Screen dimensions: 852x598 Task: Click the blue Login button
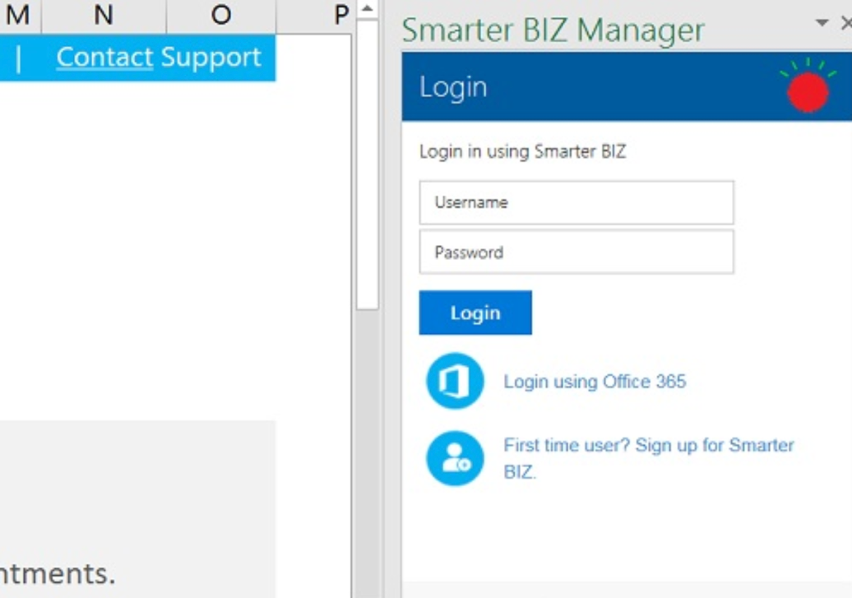click(475, 313)
